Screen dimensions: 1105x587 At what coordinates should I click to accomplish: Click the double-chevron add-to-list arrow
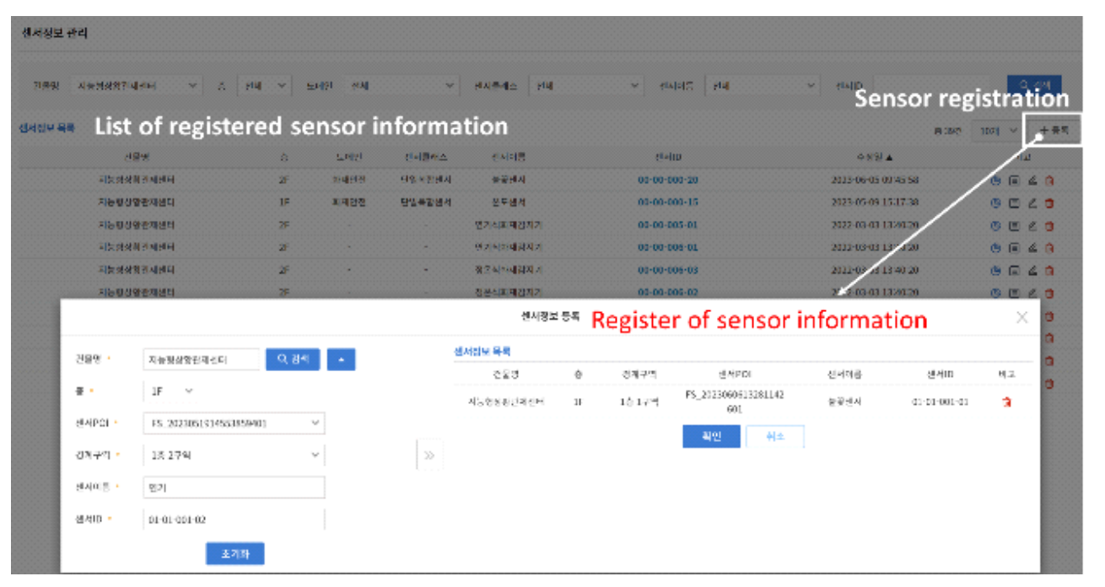pyautogui.click(x=429, y=455)
